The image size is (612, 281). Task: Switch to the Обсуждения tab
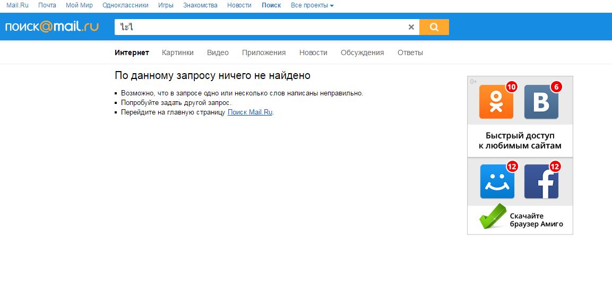pos(362,52)
